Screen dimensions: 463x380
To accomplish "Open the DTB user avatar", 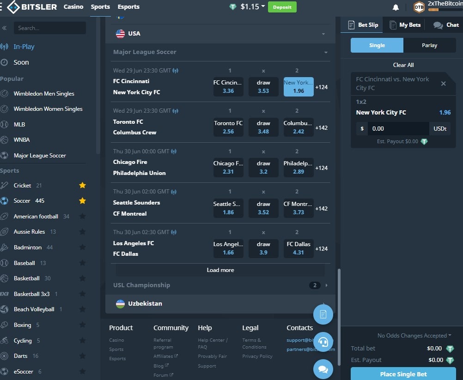I will [419, 7].
